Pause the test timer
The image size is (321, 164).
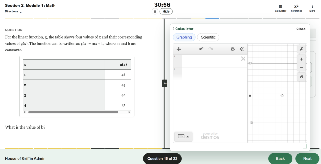pos(155,12)
